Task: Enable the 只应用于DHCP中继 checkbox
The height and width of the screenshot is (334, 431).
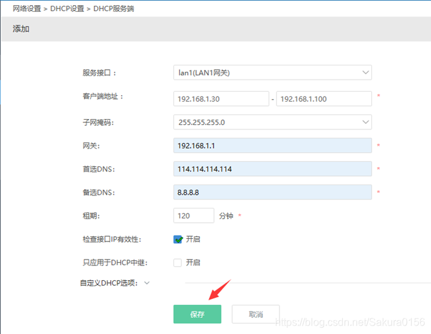Action: [x=178, y=263]
